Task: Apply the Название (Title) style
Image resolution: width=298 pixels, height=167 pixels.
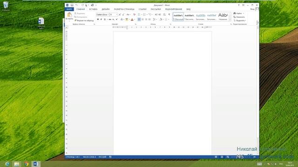Action: 223,17
